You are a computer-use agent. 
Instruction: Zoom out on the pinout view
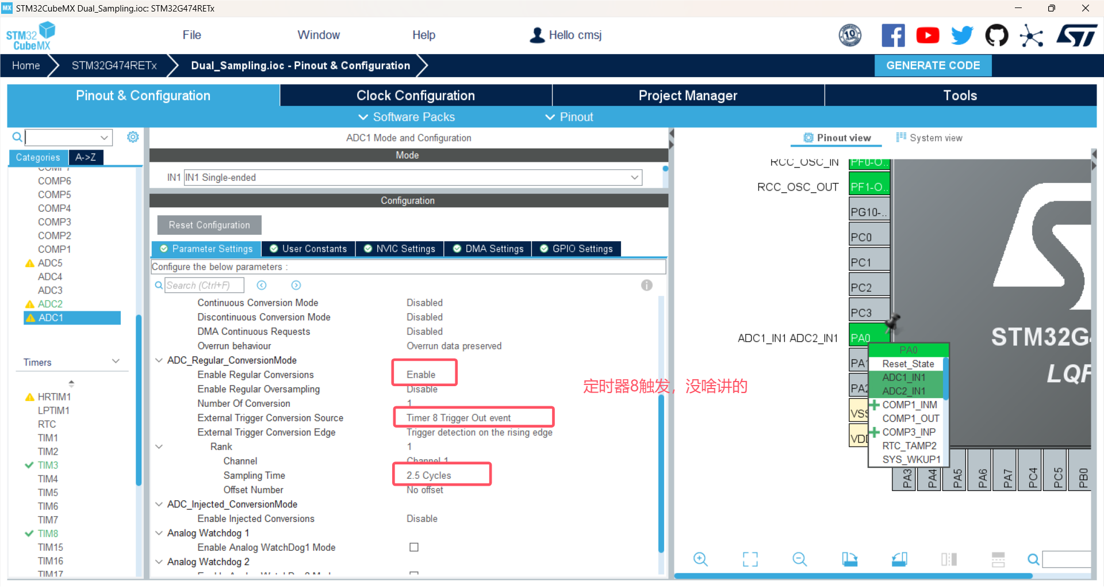800,559
